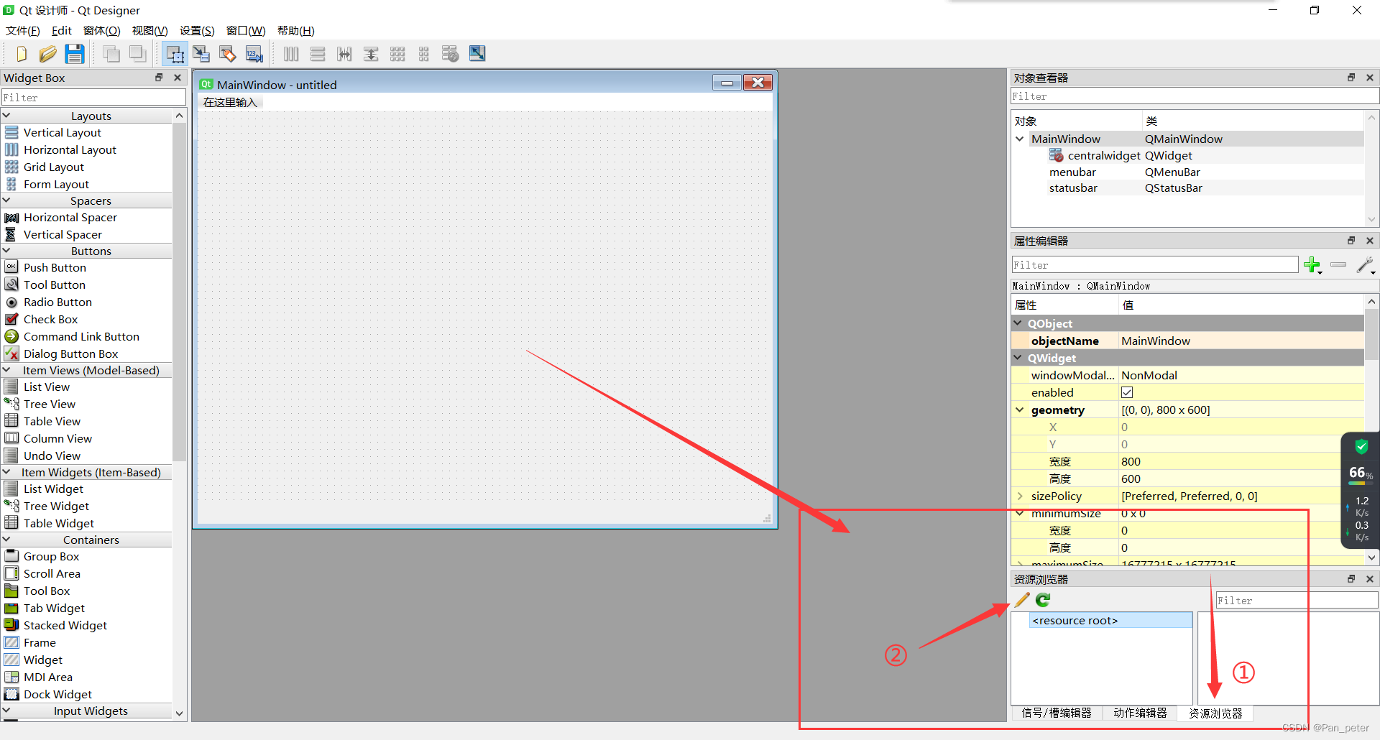Viewport: 1380px width, 740px height.
Task: Collapse the Buttons category
Action: (6, 251)
